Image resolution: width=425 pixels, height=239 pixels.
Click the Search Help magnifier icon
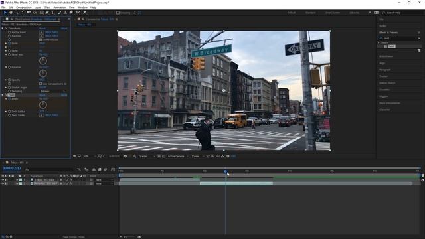pyautogui.click(x=384, y=13)
